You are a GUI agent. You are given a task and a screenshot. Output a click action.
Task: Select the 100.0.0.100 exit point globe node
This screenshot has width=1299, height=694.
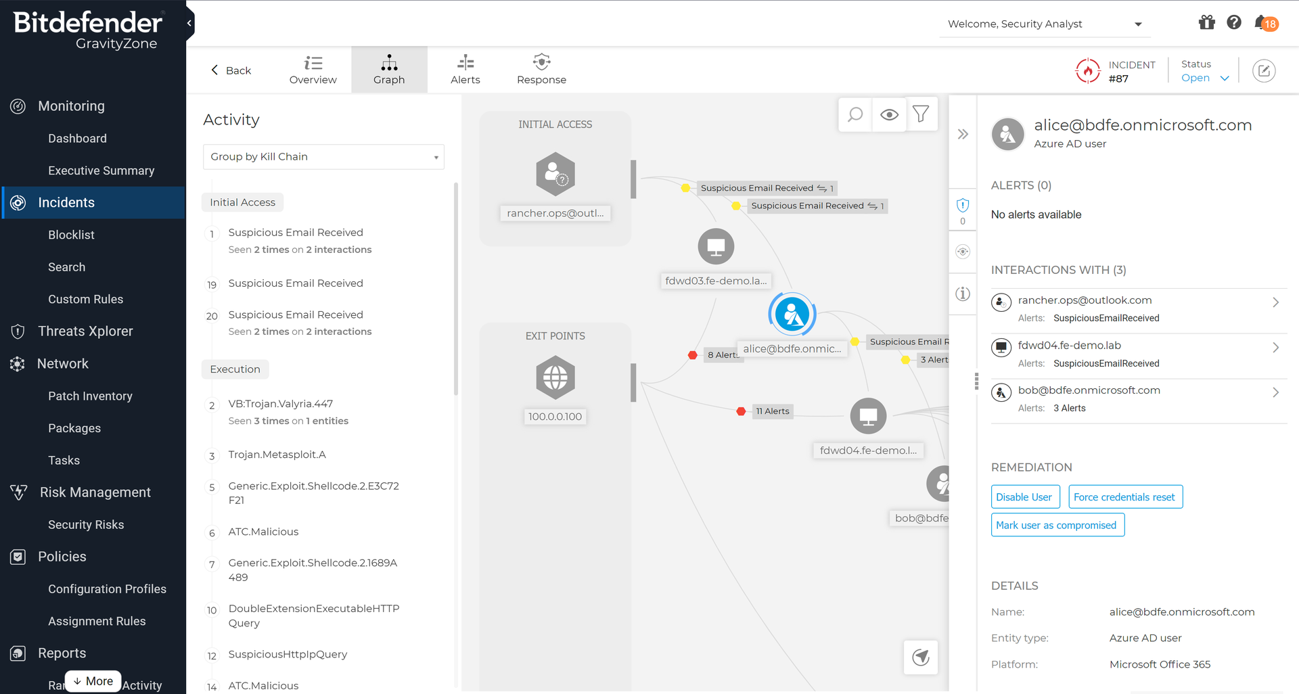pyautogui.click(x=555, y=377)
